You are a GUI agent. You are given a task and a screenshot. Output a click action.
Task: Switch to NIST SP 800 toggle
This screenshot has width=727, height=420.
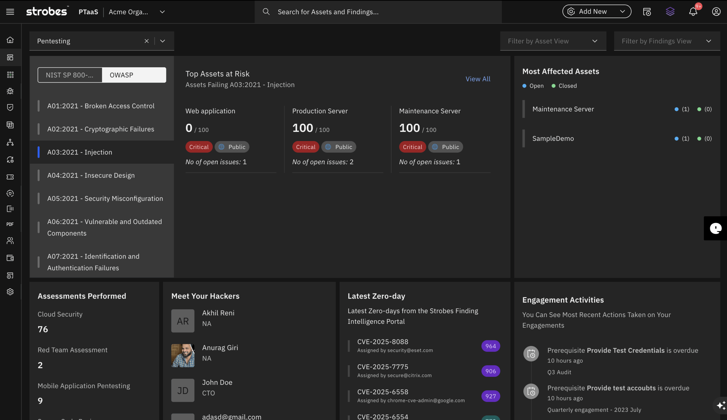70,75
